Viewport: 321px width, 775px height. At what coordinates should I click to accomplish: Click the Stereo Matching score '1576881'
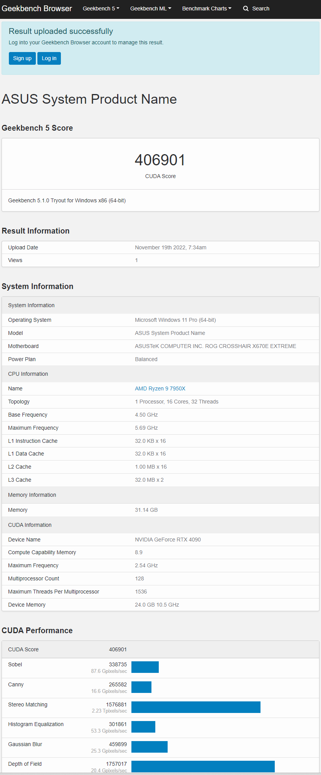point(116,704)
